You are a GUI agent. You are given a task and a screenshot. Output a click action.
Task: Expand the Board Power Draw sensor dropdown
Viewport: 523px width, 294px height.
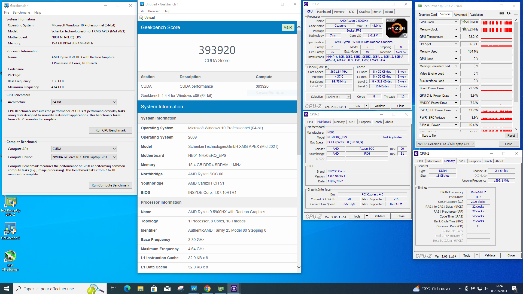click(x=456, y=88)
